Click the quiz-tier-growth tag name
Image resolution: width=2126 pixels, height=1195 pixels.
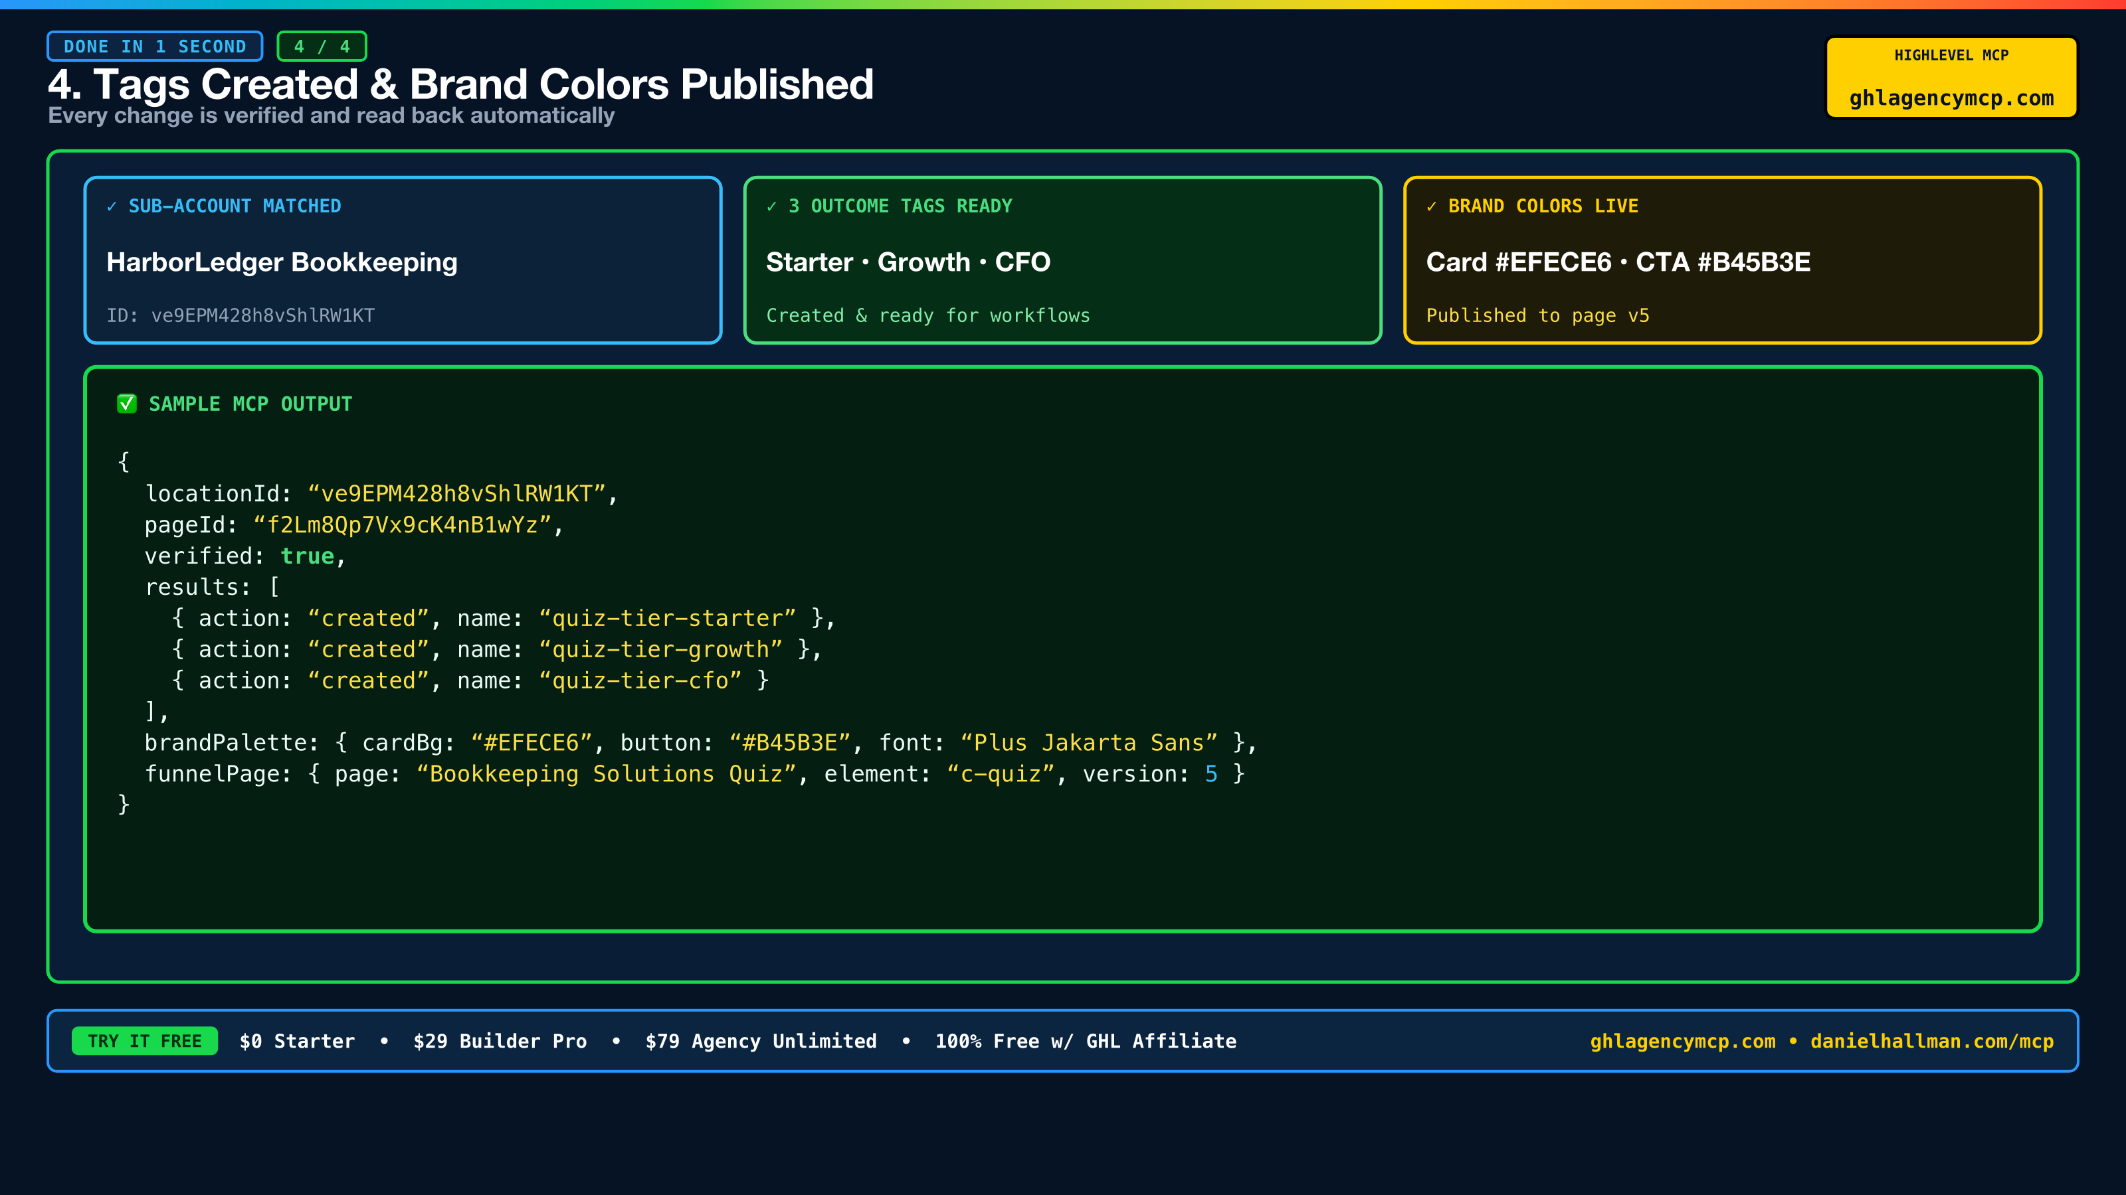(660, 649)
